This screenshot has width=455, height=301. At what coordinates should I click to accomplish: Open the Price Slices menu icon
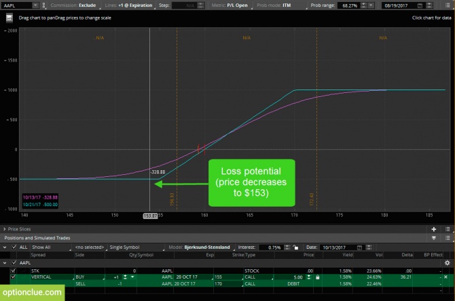click(448, 229)
